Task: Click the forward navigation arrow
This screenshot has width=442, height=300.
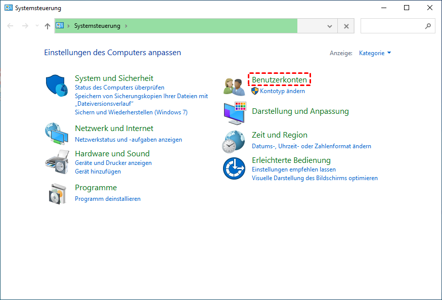Action: [25, 26]
